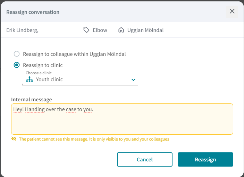Focus the Internal message text area
The image size is (244, 177).
pyautogui.click(x=122, y=119)
